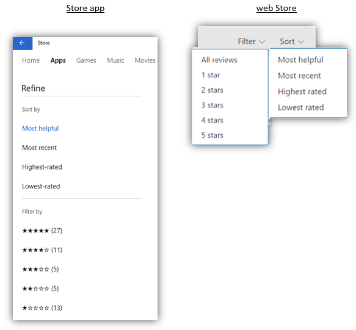Expand the Sort dropdown chevron
This screenshot has width=356, height=330.
[x=301, y=42]
